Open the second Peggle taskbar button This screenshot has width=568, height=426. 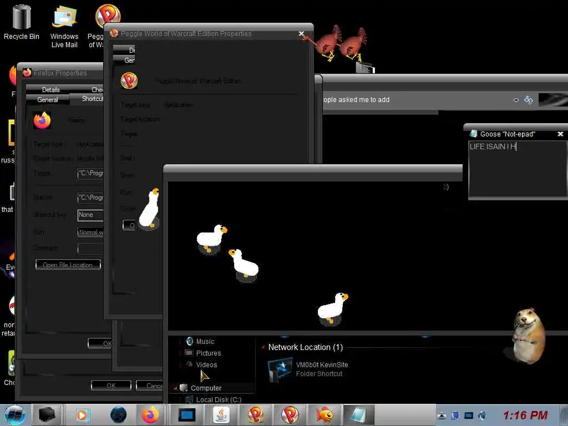tap(290, 415)
